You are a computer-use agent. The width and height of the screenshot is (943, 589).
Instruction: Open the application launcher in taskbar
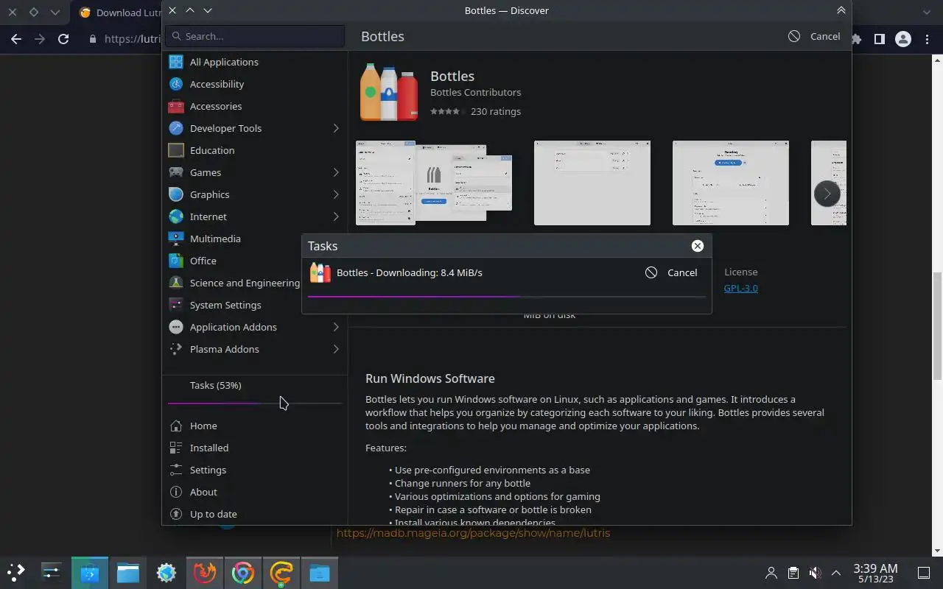16,572
